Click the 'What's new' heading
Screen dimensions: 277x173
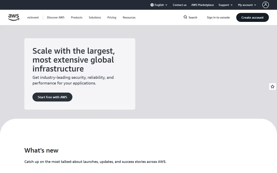[x=41, y=150]
